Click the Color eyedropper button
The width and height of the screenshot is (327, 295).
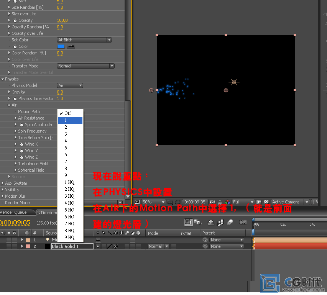coord(71,46)
